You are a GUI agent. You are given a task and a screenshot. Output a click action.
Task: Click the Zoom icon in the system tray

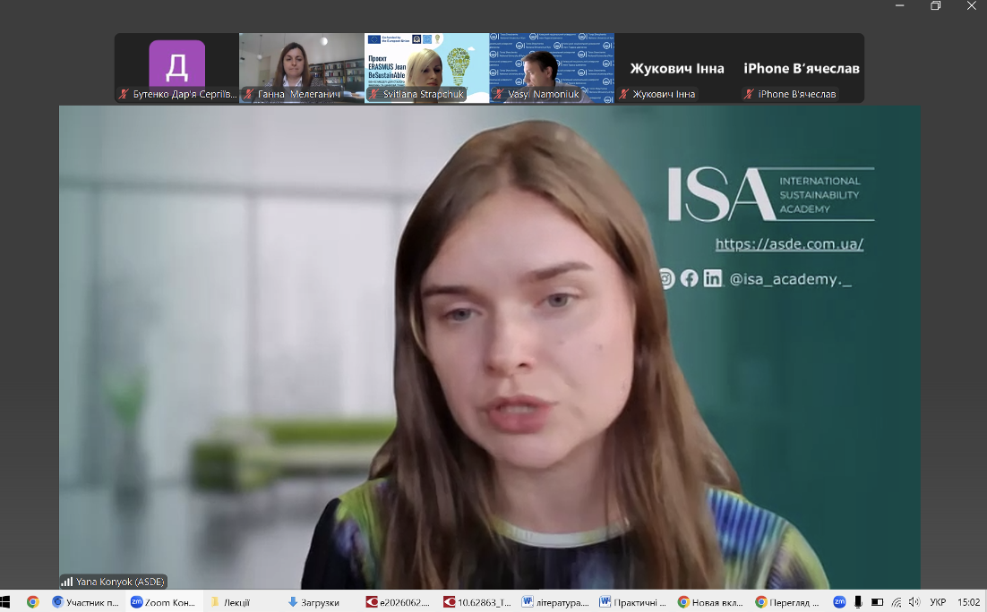point(839,602)
